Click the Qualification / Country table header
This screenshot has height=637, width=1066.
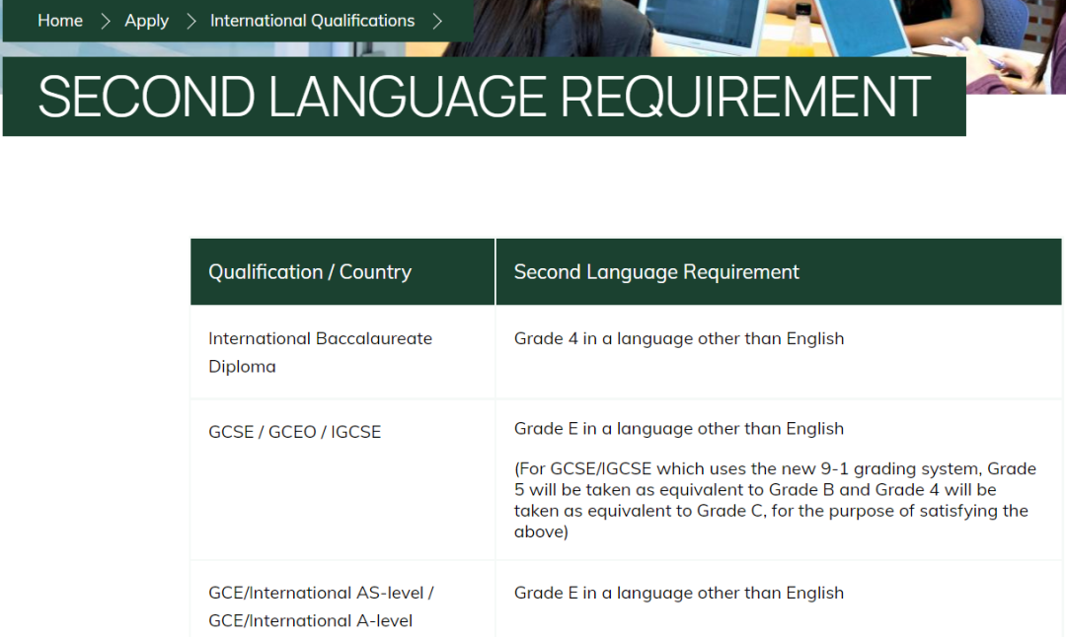coord(309,271)
